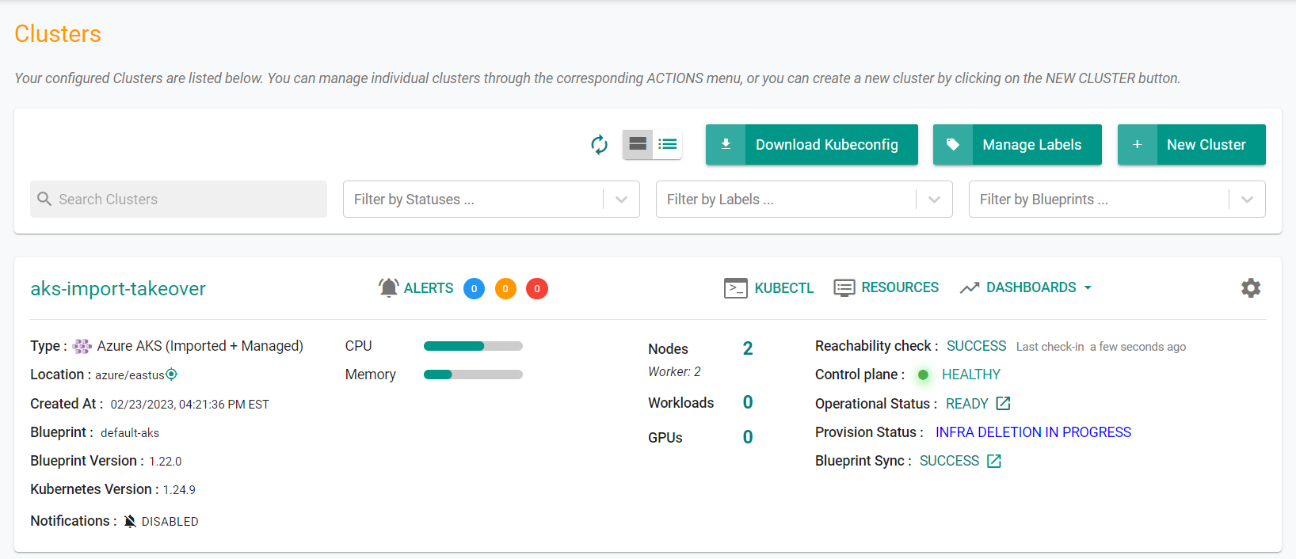
Task: Click the green Control plane health indicator
Action: click(x=923, y=375)
